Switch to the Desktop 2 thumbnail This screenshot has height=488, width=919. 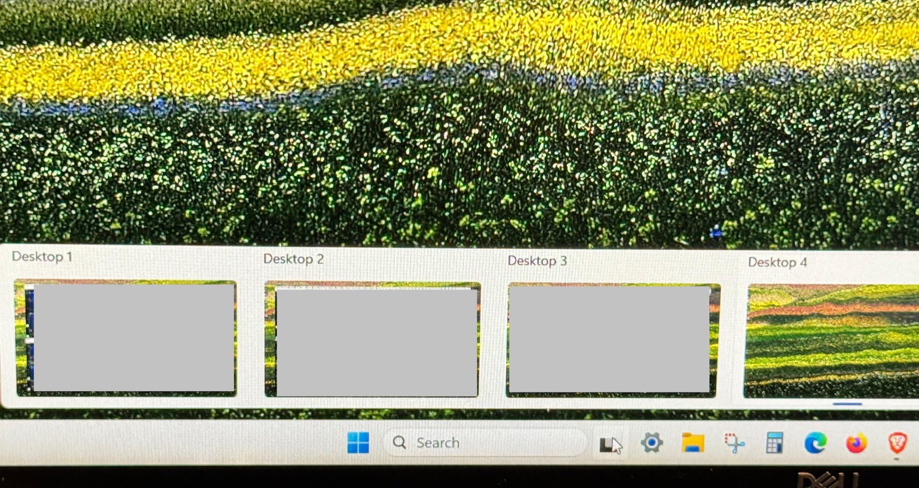(x=372, y=340)
